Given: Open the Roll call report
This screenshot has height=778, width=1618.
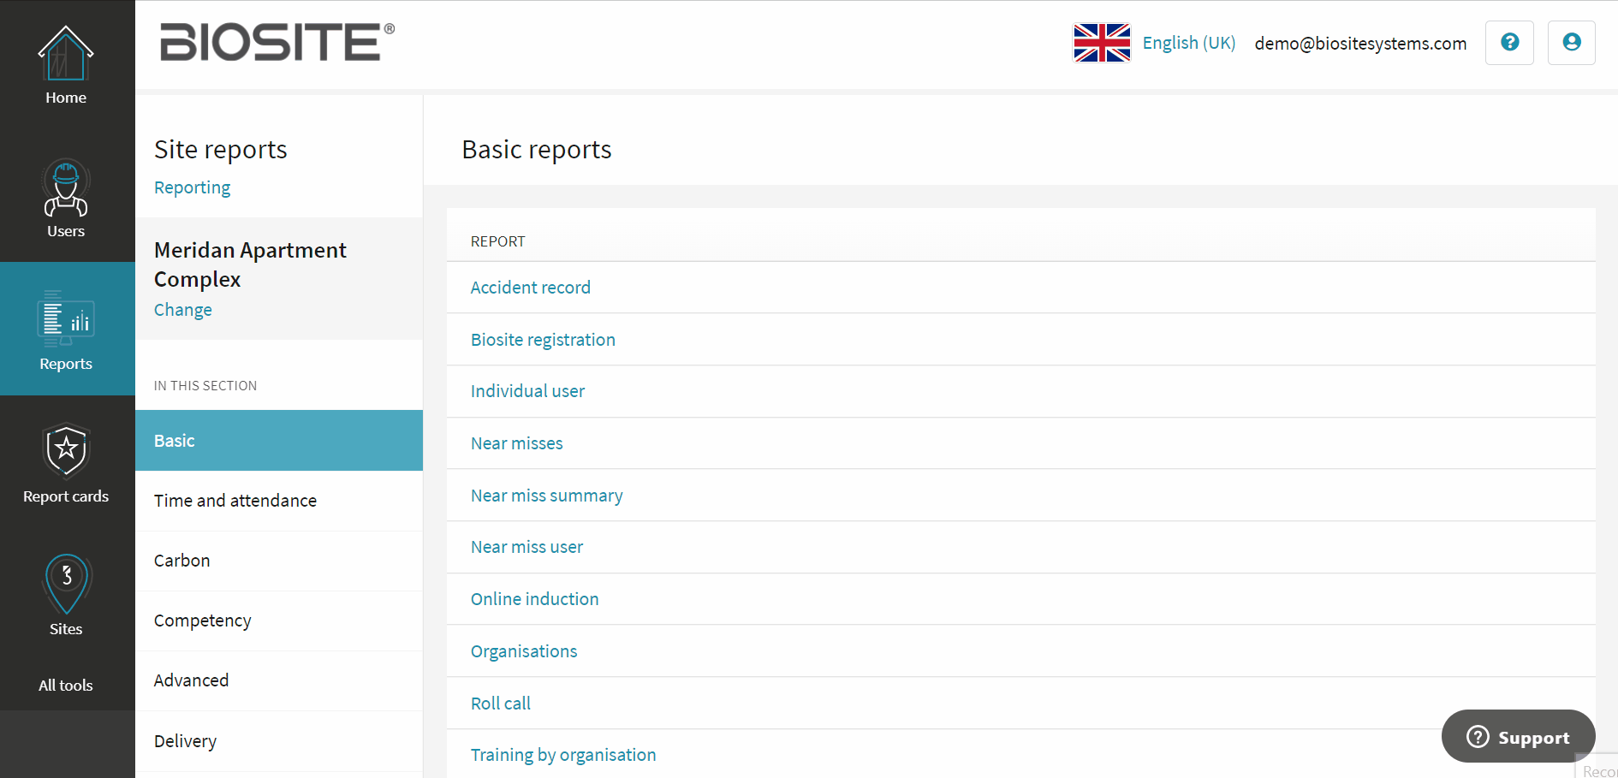Looking at the screenshot, I should point(501,704).
